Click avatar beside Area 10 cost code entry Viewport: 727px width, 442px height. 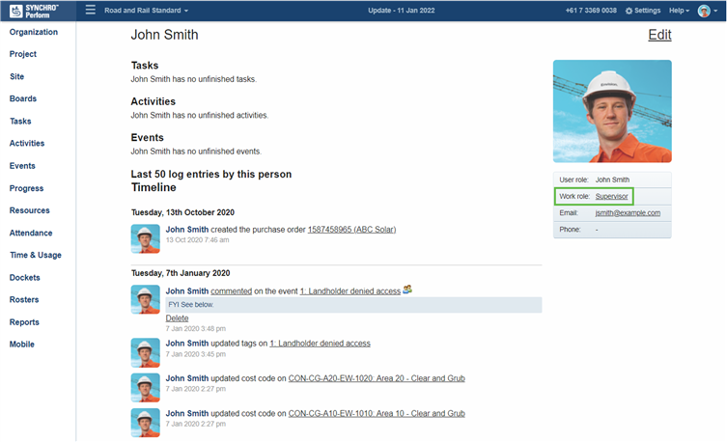tap(146, 423)
